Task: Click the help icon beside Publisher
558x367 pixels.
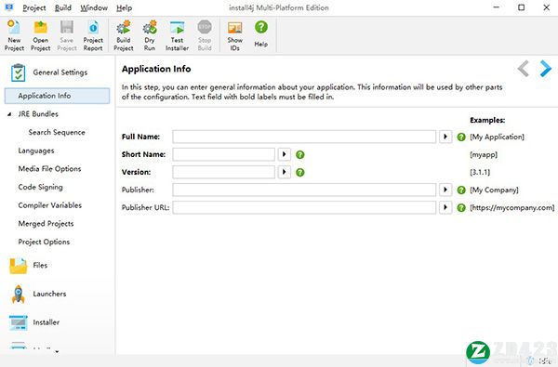Action: click(461, 190)
